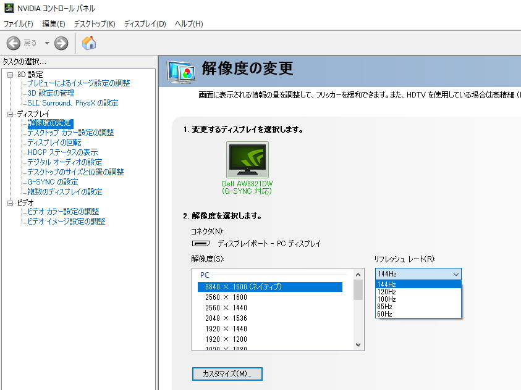Click the カスタマイズ(M)... button

tap(227, 374)
